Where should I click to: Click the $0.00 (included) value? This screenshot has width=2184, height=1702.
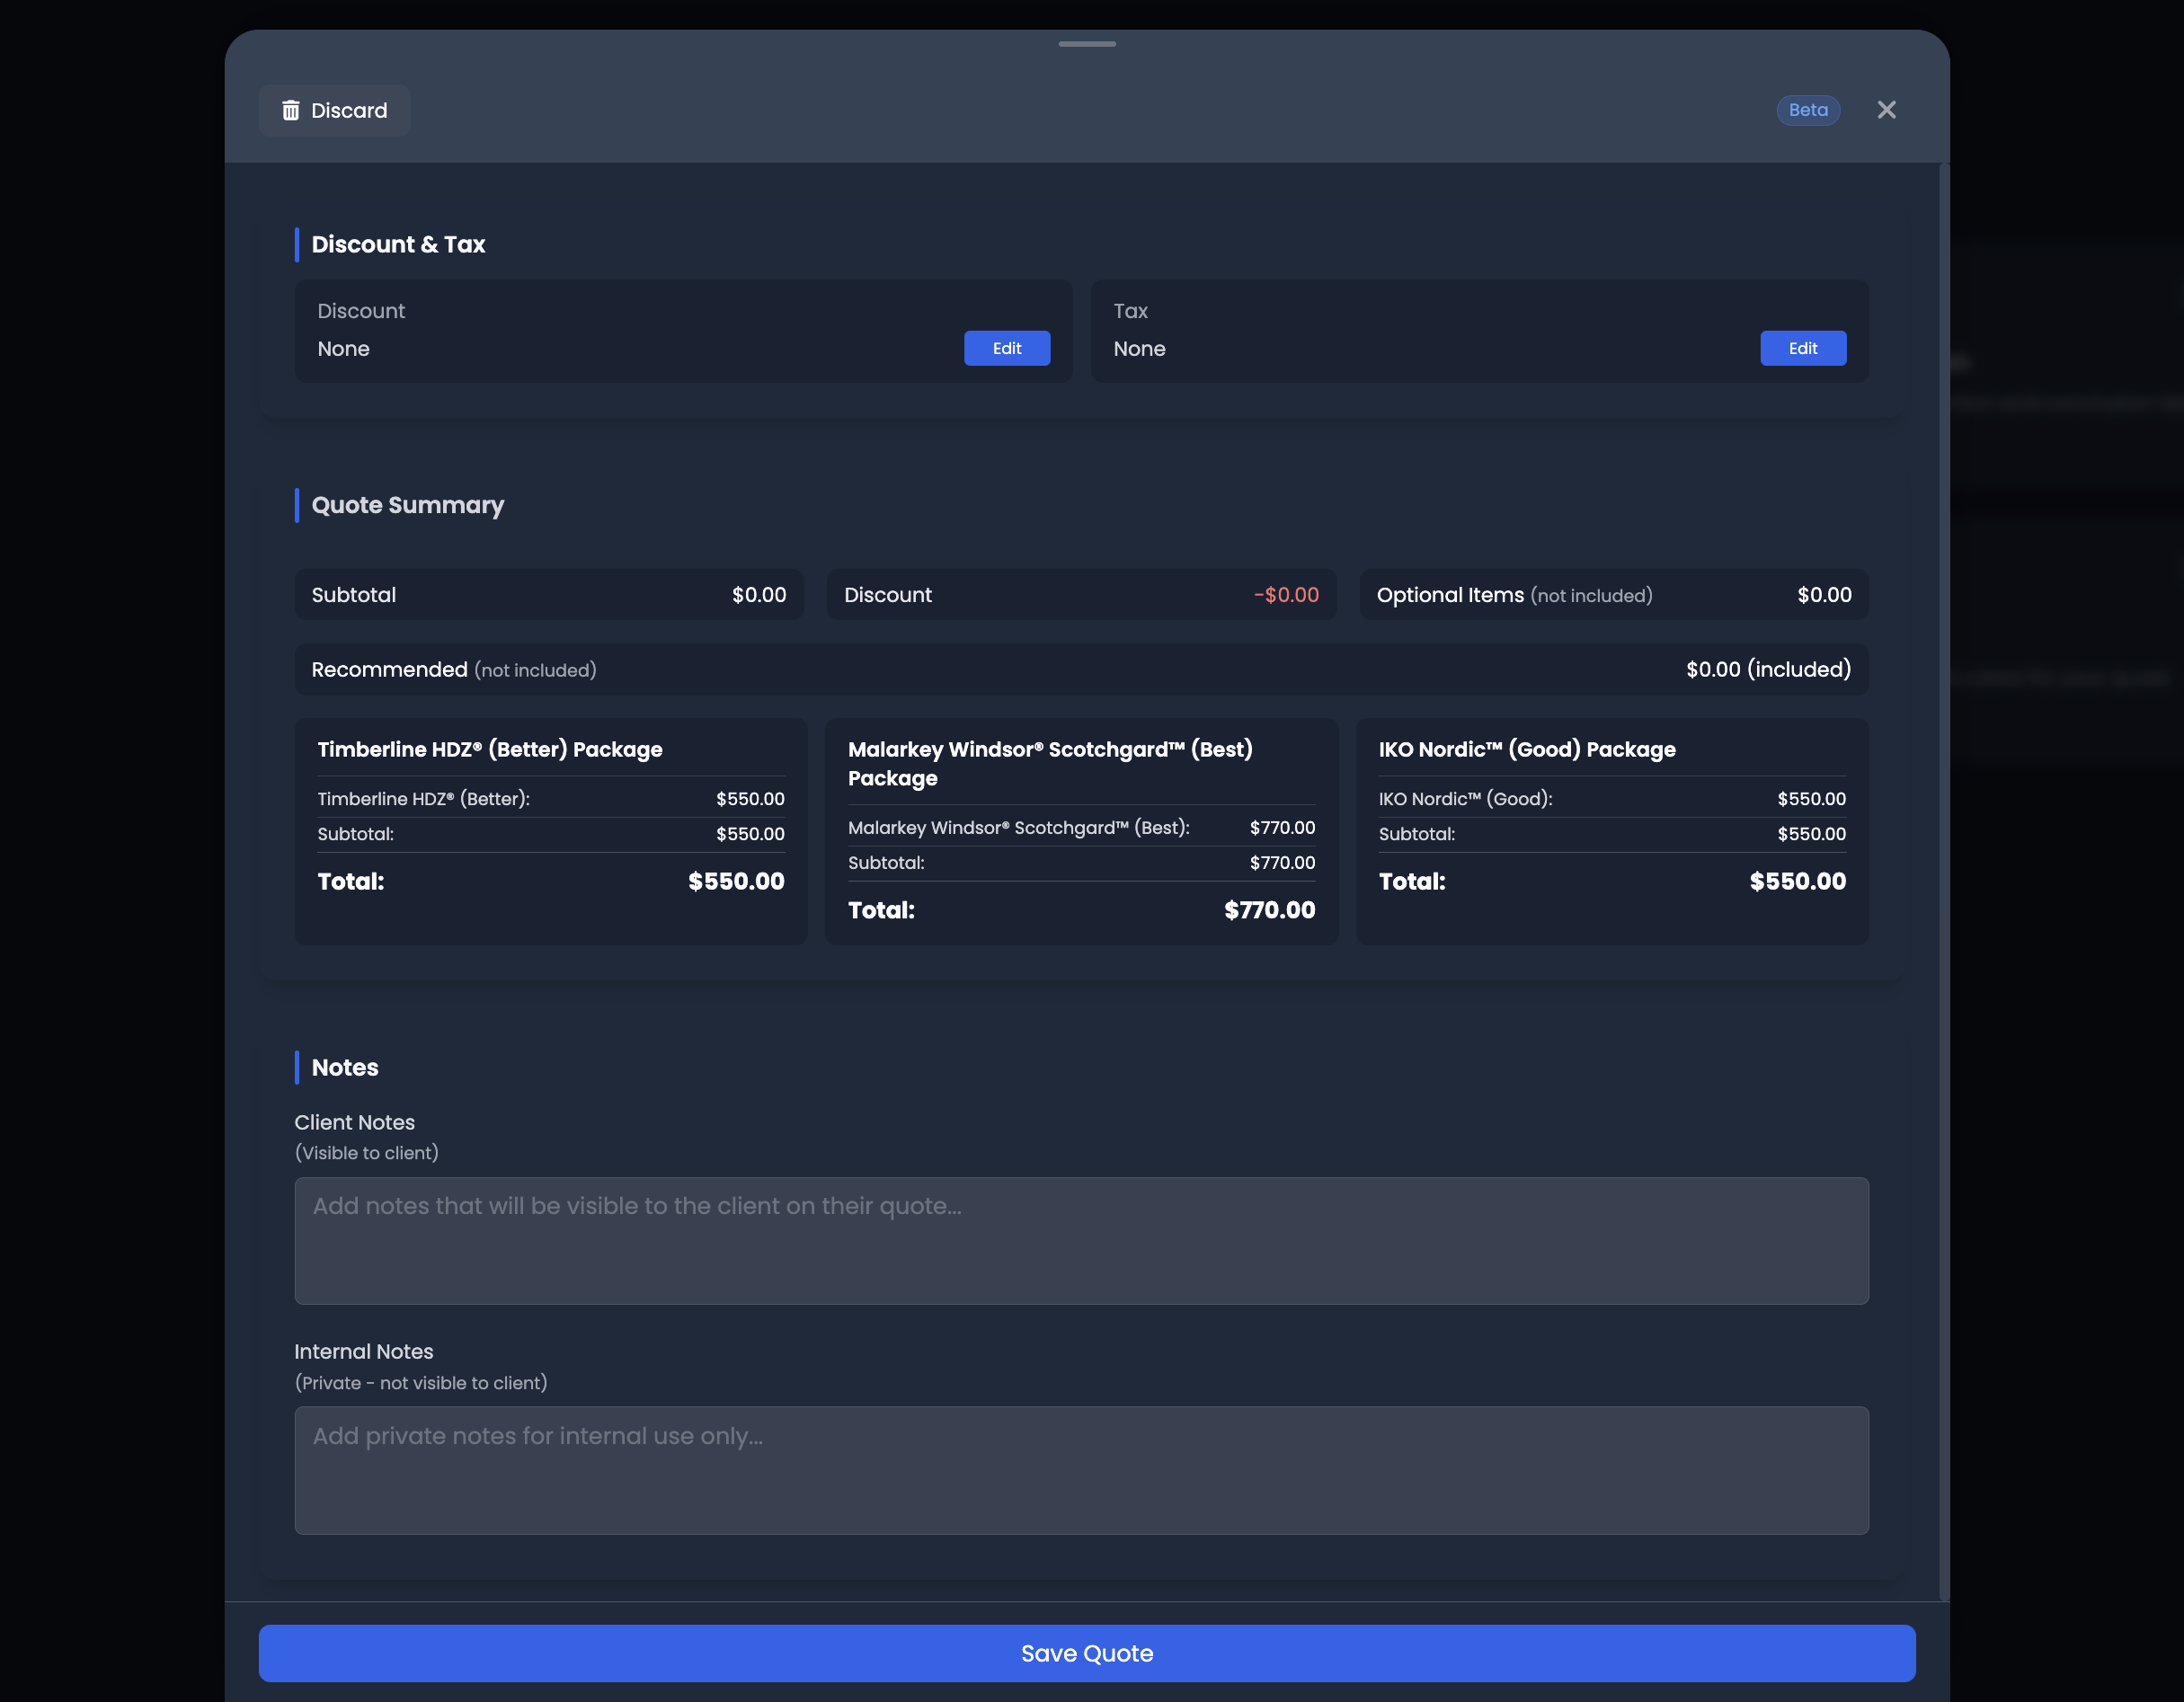tap(1768, 670)
